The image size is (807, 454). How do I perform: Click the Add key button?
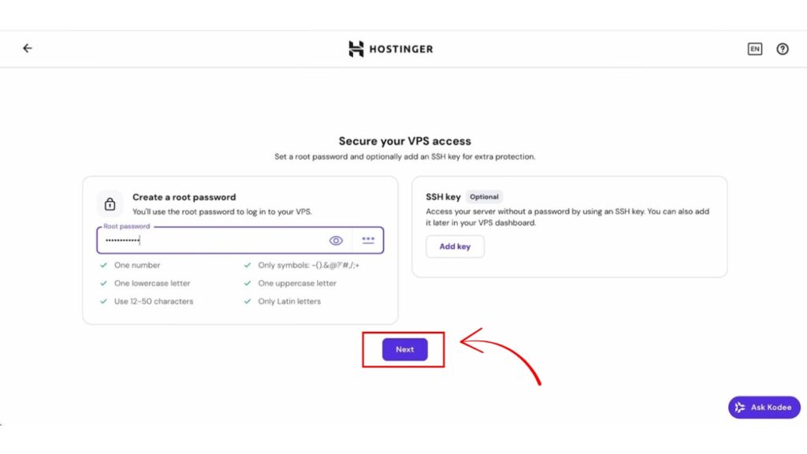point(455,247)
